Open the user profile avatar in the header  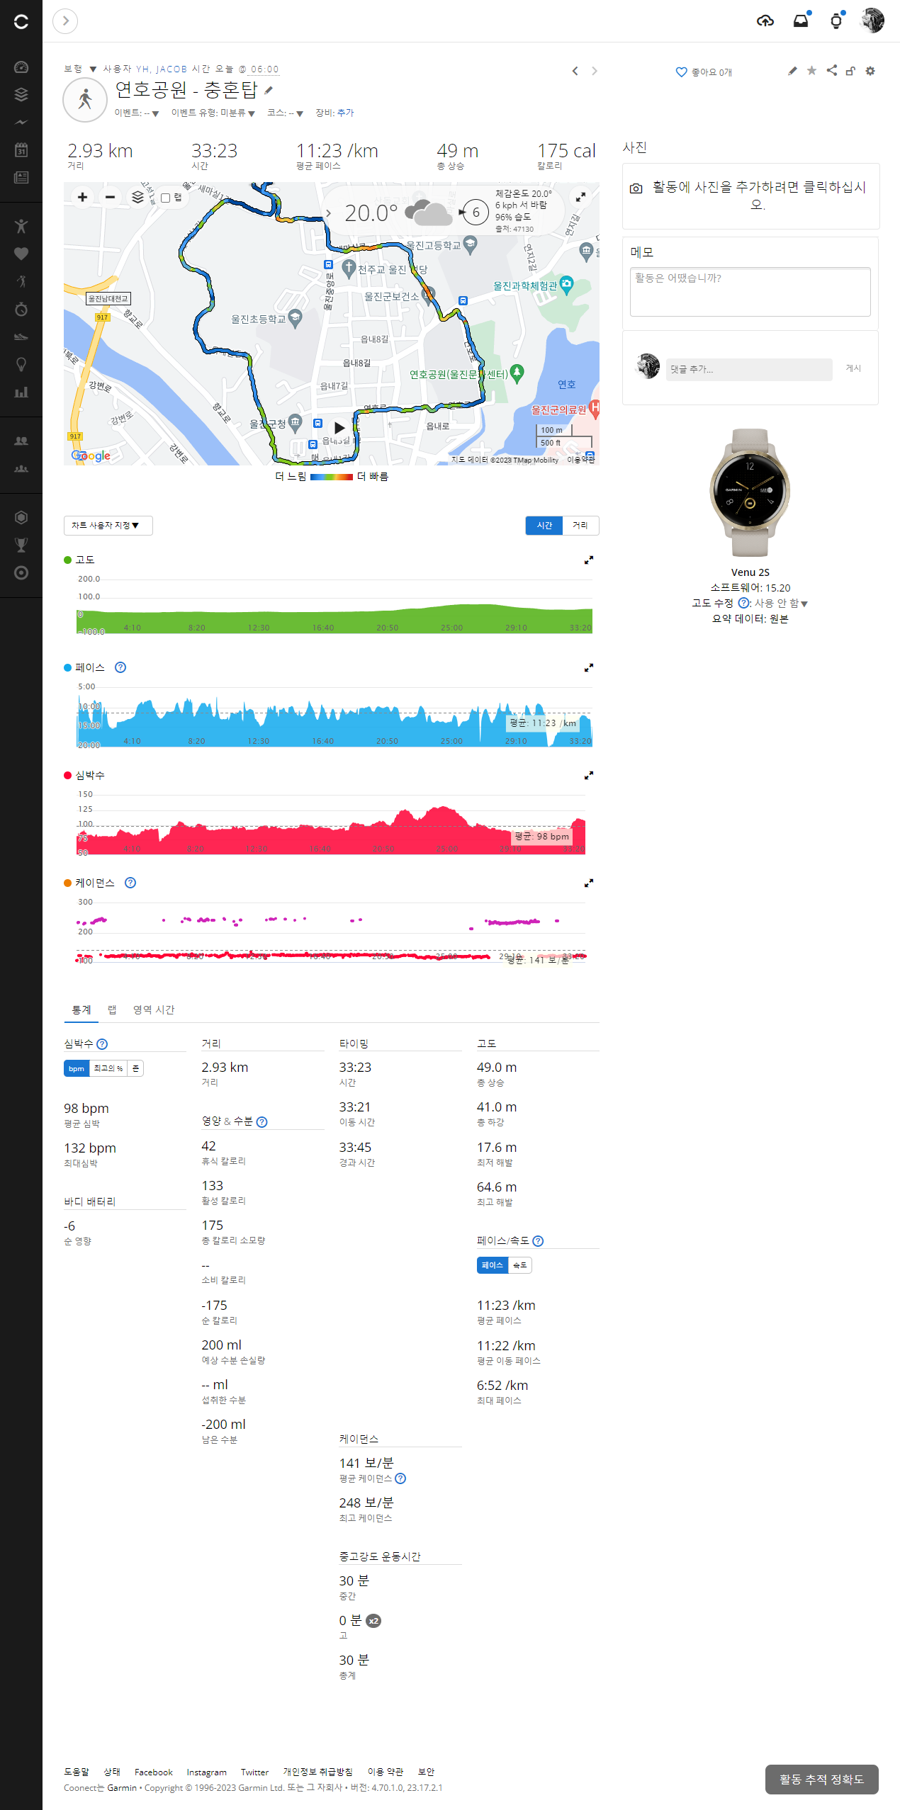(872, 21)
